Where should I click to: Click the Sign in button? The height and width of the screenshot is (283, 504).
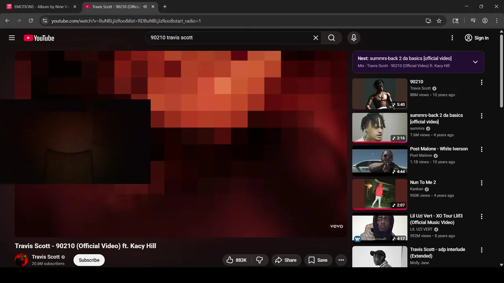(x=476, y=38)
